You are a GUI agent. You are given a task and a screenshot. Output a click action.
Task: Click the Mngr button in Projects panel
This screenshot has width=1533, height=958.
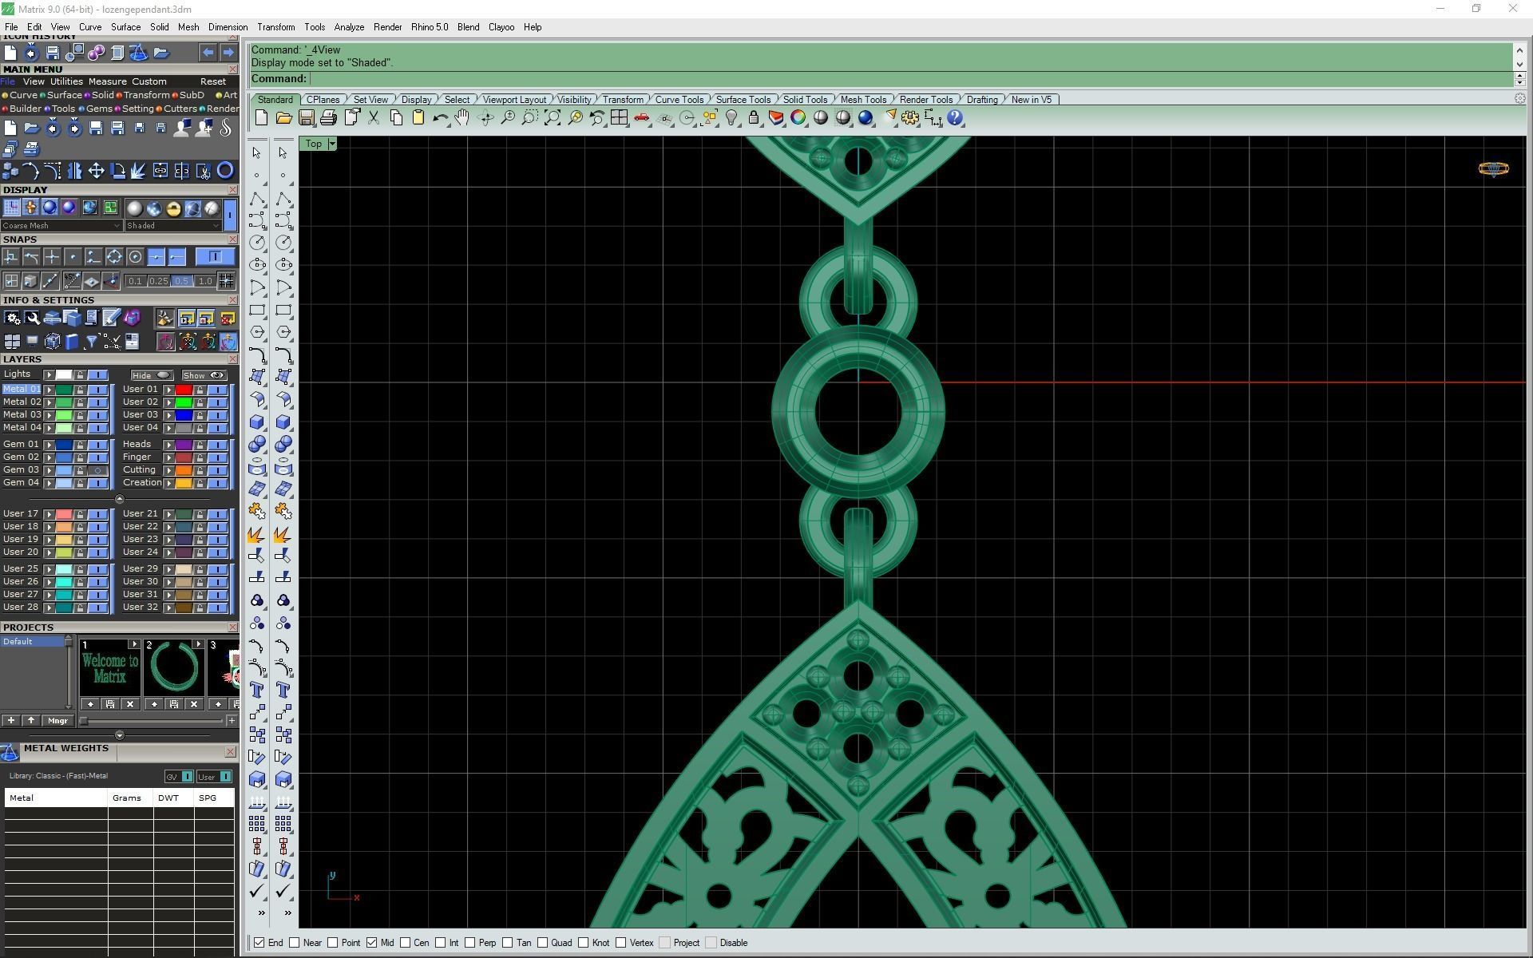(x=57, y=721)
